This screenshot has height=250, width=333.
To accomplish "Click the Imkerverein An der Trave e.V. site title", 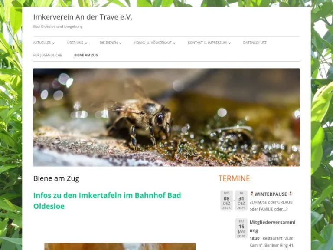I will pyautogui.click(x=83, y=17).
